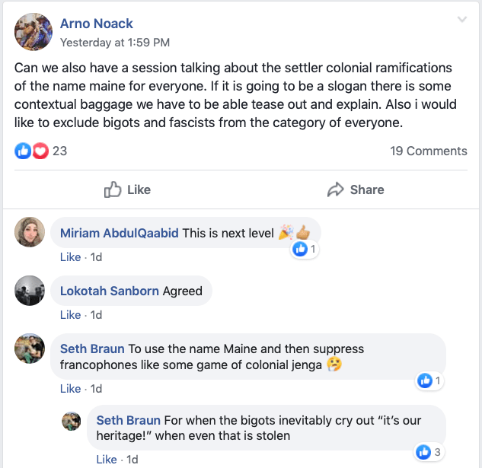Like Seth Braun's colonial jenga comment
This screenshot has height=468, width=482.
(x=70, y=389)
